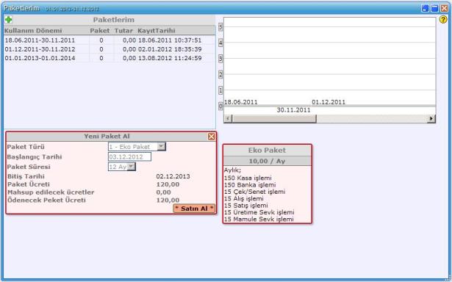Viewport: 452px width, 282px height.
Task: Click the Kullanım Dönemi column header
Action: [33, 31]
